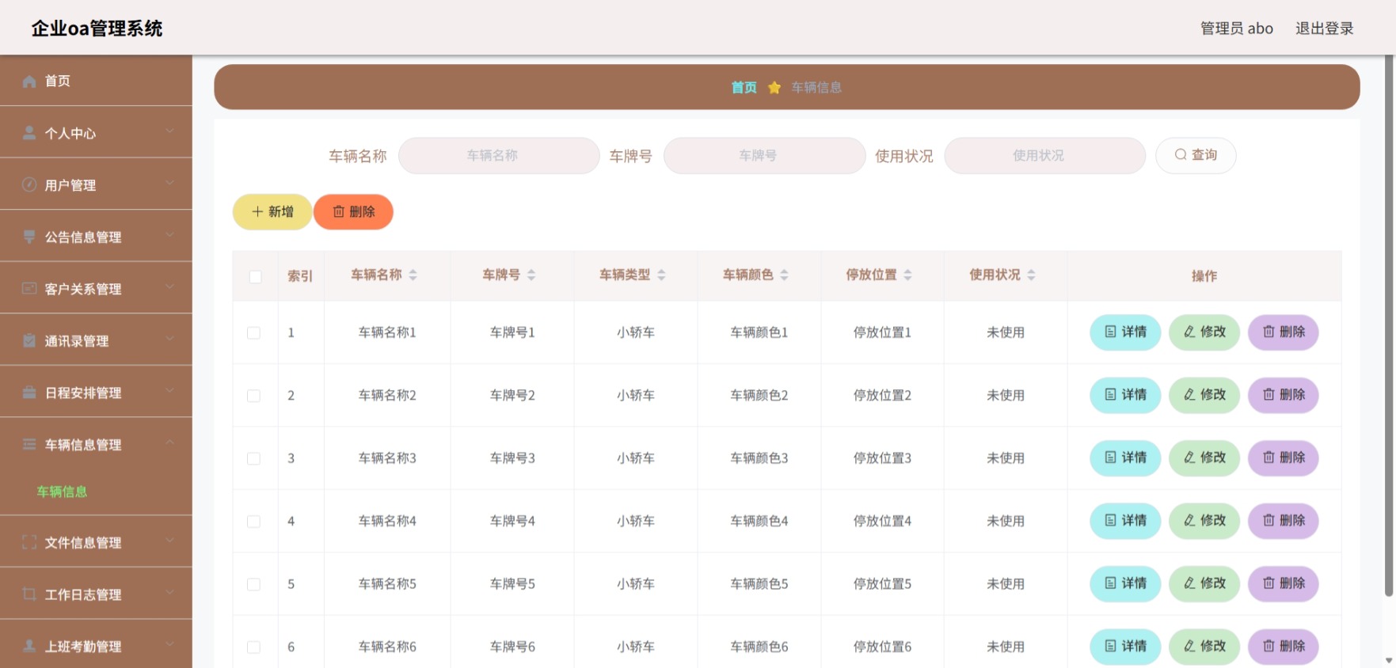Sort the table by 车牌号 with its sort arrows
Image resolution: width=1396 pixels, height=668 pixels.
click(531, 275)
